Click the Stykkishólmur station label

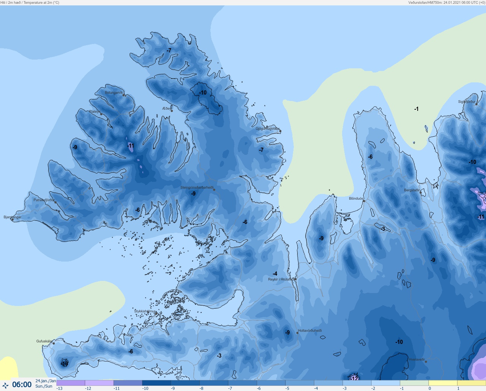pos(145,311)
